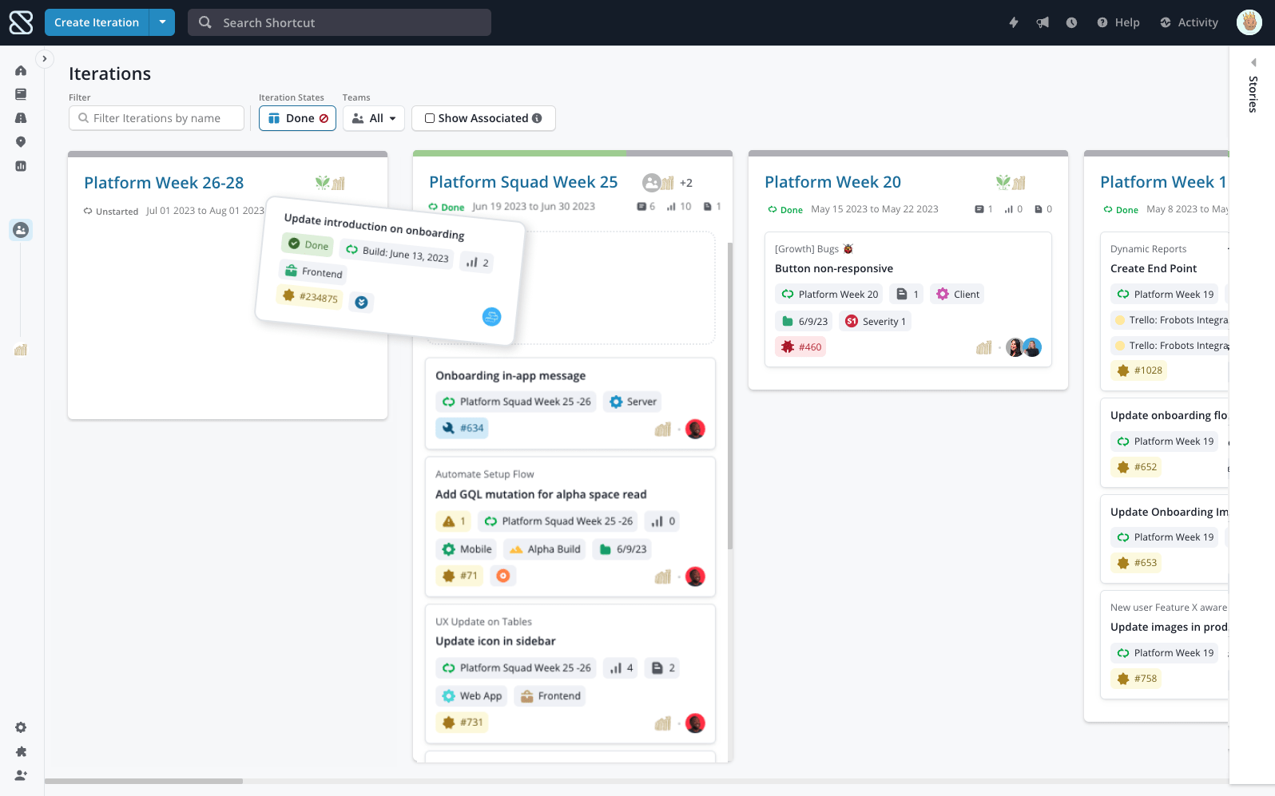Viewport: 1275px width, 796px height.
Task: Click the Web App label
Action: coord(471,696)
